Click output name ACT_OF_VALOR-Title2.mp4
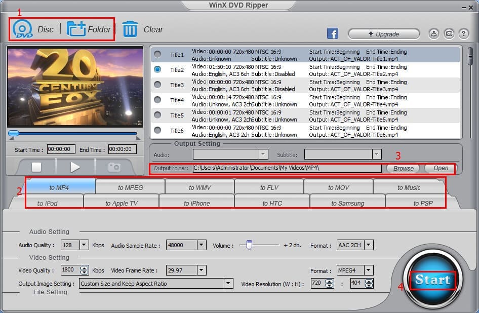 click(x=364, y=73)
